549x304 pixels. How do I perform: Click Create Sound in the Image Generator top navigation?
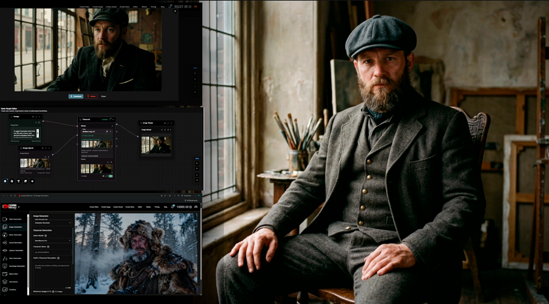[x=118, y=207]
